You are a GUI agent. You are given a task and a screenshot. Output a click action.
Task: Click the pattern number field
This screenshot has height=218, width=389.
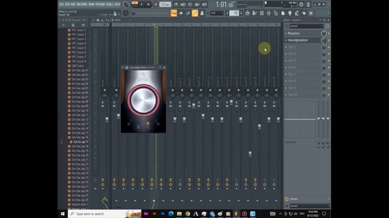pyautogui.click(x=234, y=13)
